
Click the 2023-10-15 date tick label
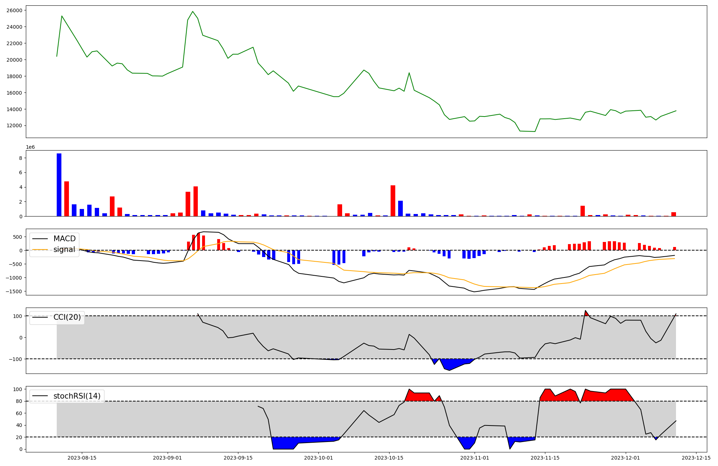pos(389,458)
